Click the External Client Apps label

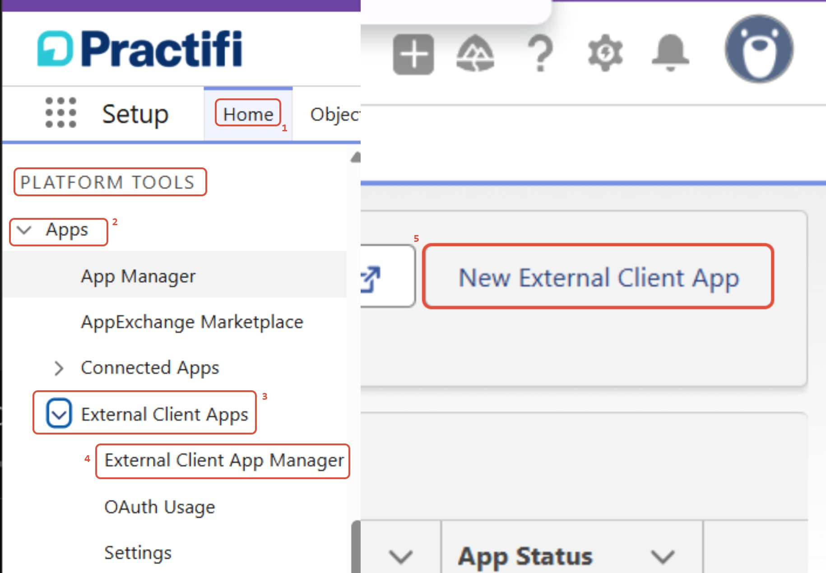pos(165,414)
